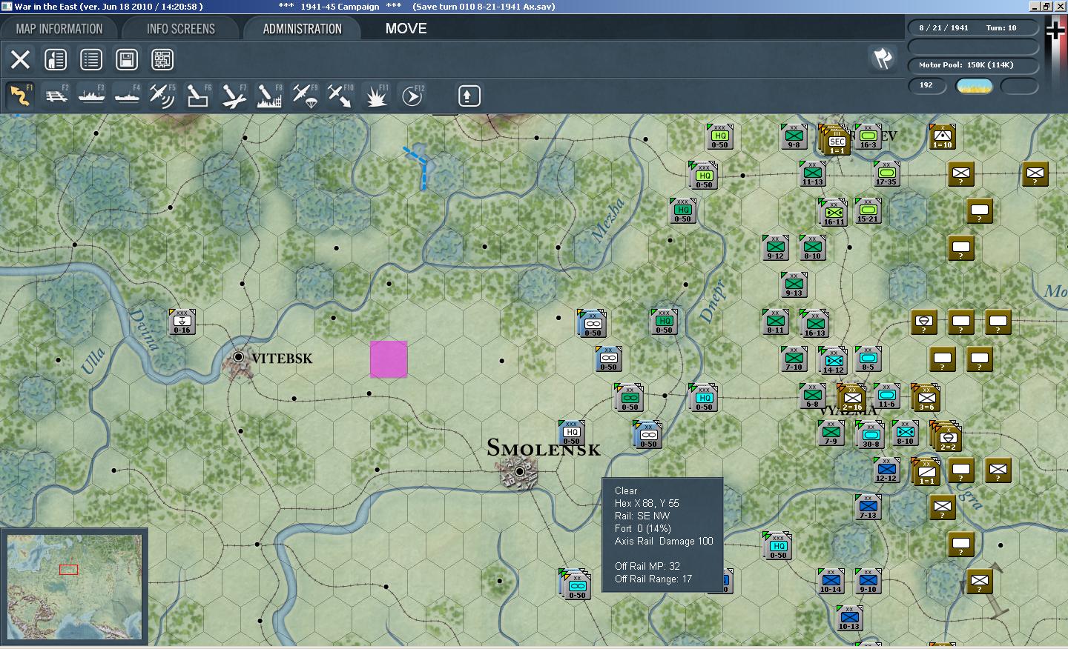Select the 15-21 unit counter

pos(868,210)
